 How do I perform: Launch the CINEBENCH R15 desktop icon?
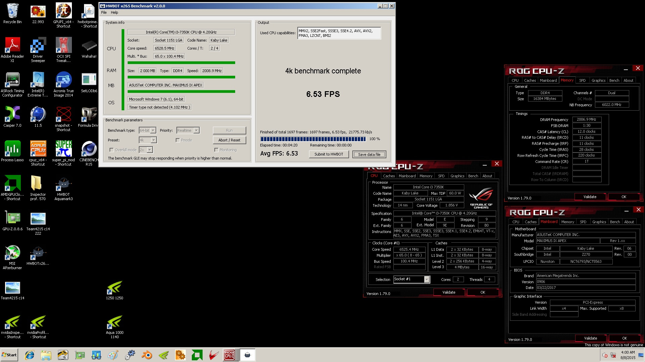click(x=89, y=153)
